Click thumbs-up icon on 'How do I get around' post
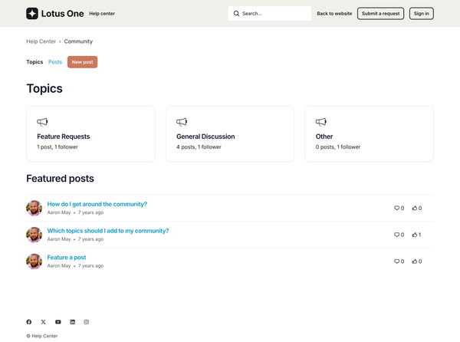 pyautogui.click(x=415, y=208)
